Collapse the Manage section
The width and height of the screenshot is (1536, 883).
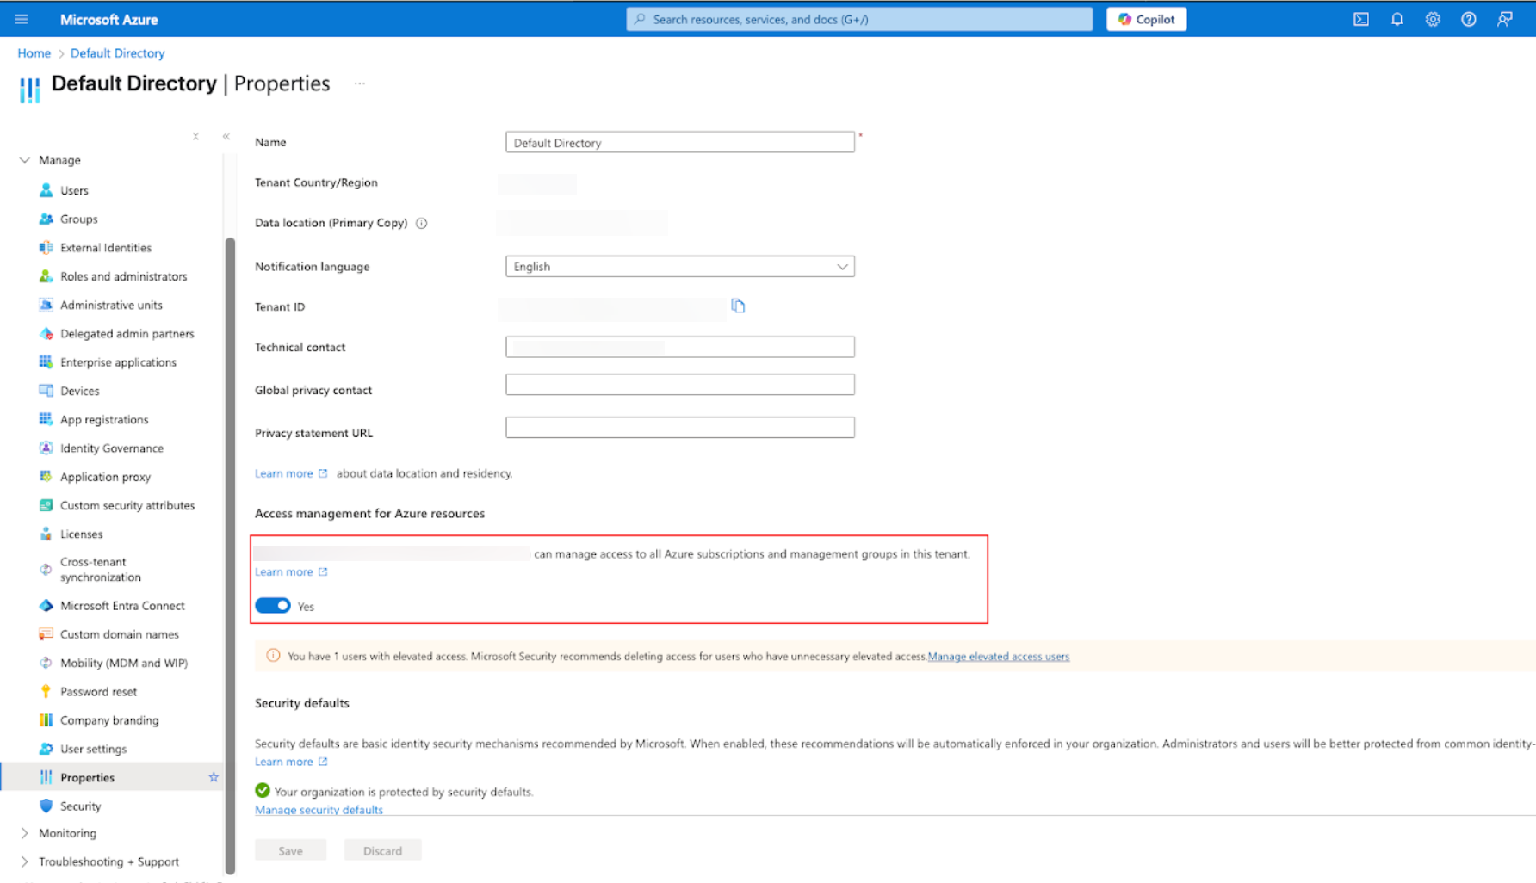[x=25, y=160]
